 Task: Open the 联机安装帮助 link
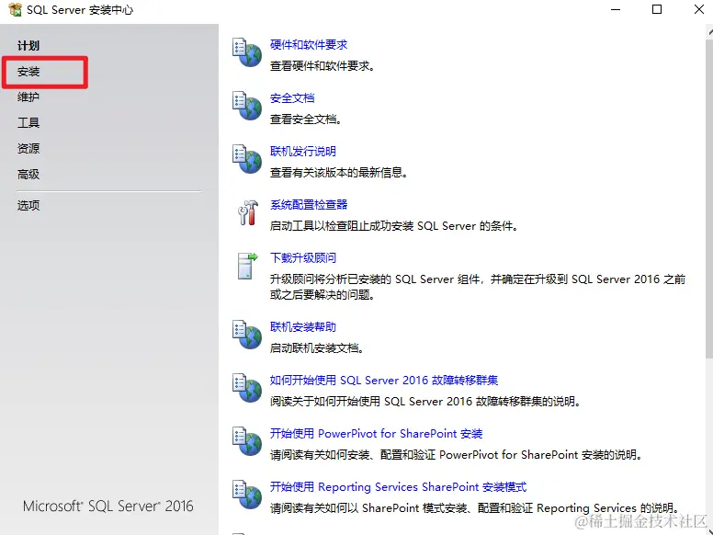303,326
